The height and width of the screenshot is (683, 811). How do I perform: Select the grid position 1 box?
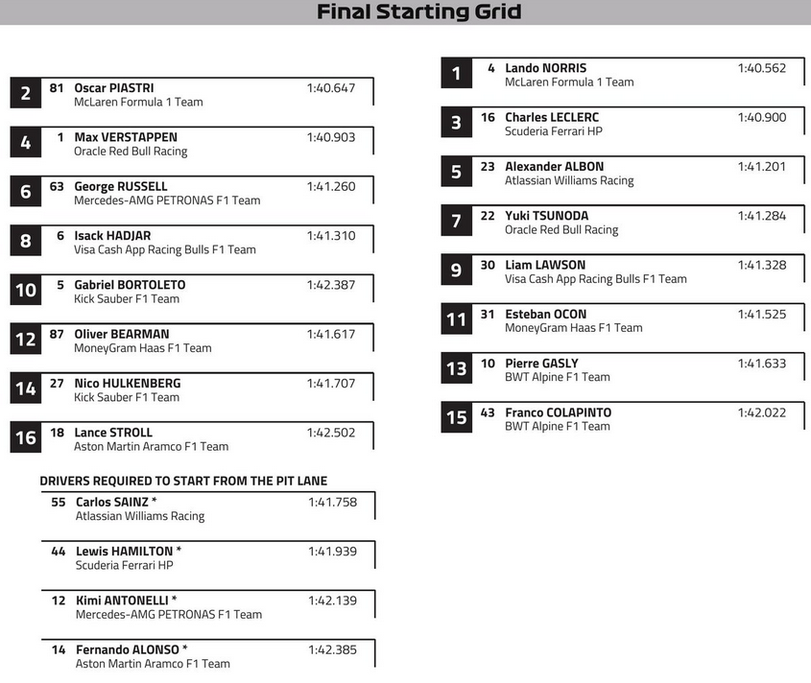[456, 74]
